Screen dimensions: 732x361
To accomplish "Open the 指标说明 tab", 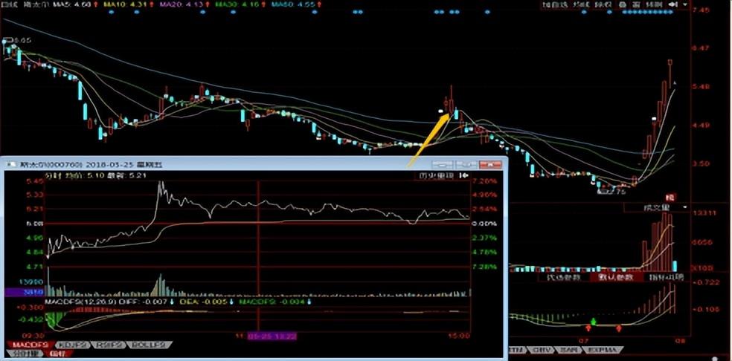I will 667,278.
